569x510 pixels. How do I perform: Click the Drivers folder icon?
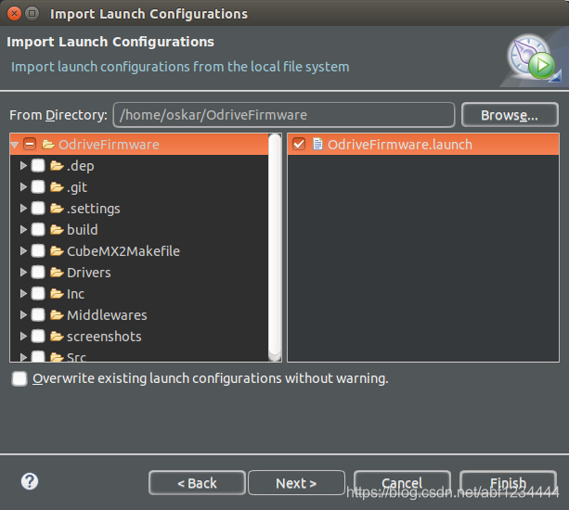[x=57, y=273]
